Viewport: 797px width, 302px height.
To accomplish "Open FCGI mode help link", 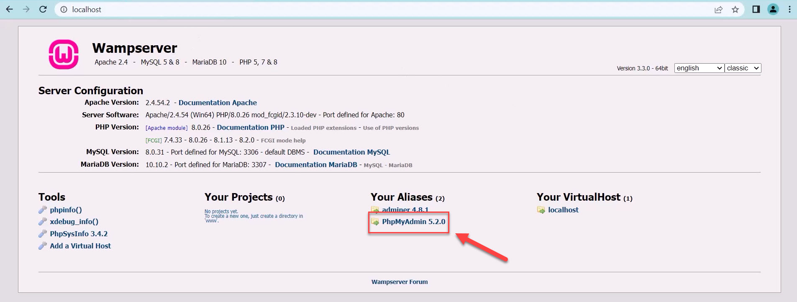I will coord(283,140).
